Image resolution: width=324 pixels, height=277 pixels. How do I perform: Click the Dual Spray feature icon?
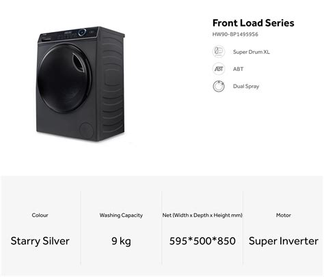[x=219, y=86]
